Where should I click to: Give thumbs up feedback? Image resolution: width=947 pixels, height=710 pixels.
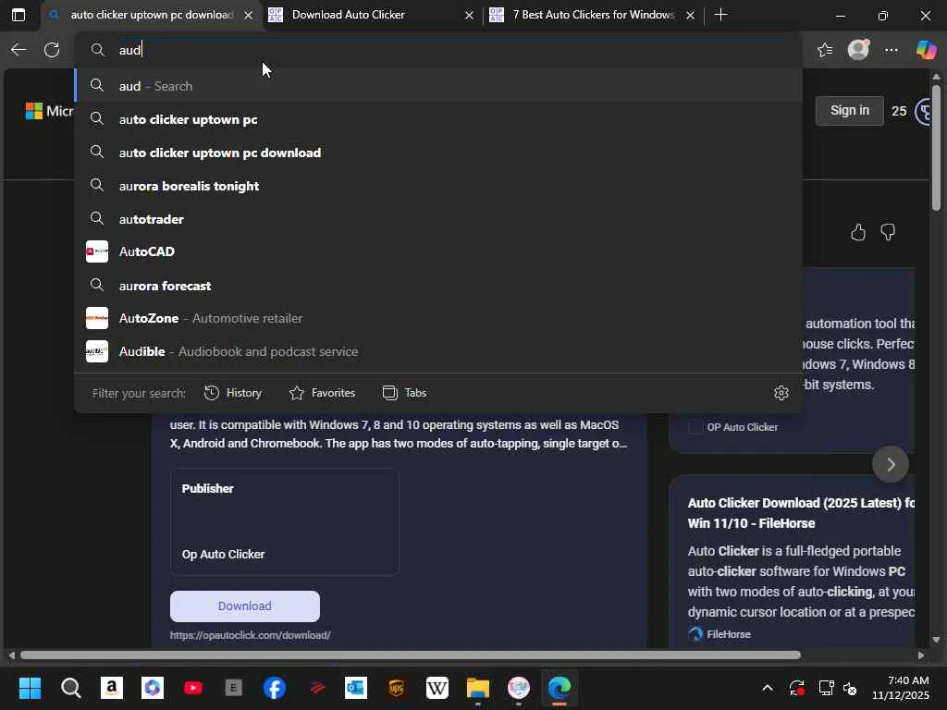857,232
